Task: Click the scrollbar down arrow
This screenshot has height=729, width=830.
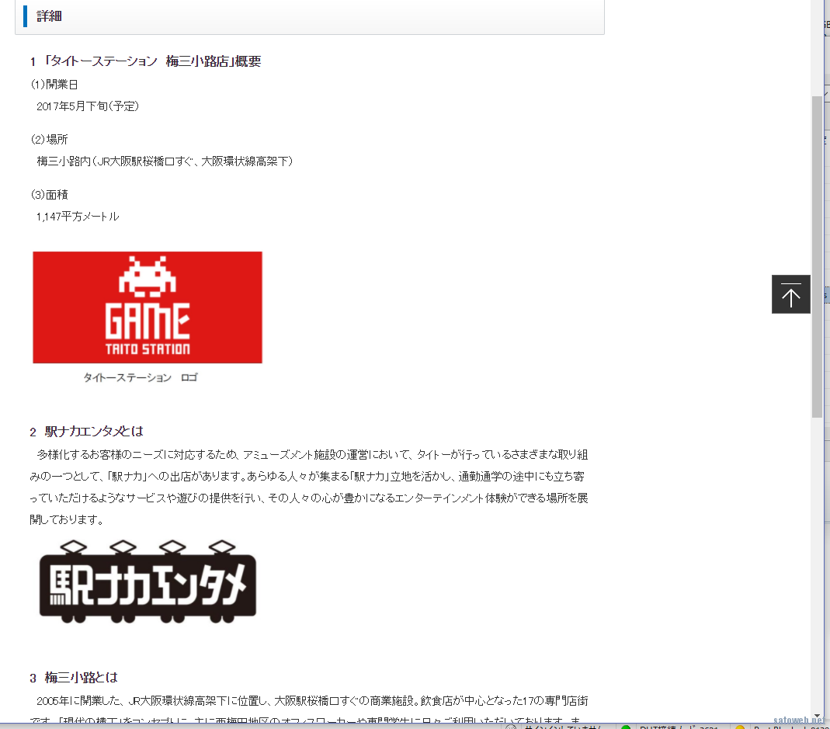Action: pos(817,716)
